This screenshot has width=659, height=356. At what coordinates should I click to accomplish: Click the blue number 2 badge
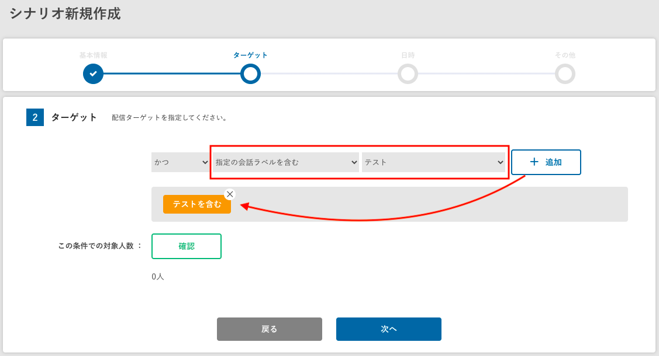click(x=35, y=117)
